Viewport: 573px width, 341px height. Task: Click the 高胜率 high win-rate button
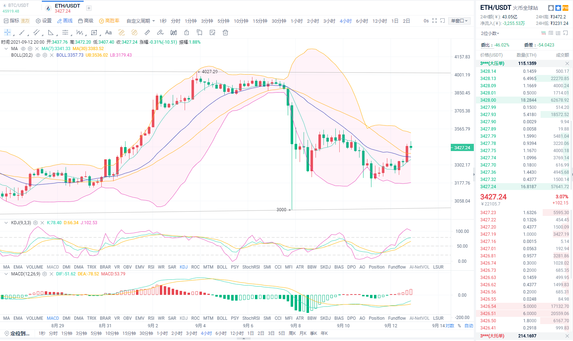[109, 21]
